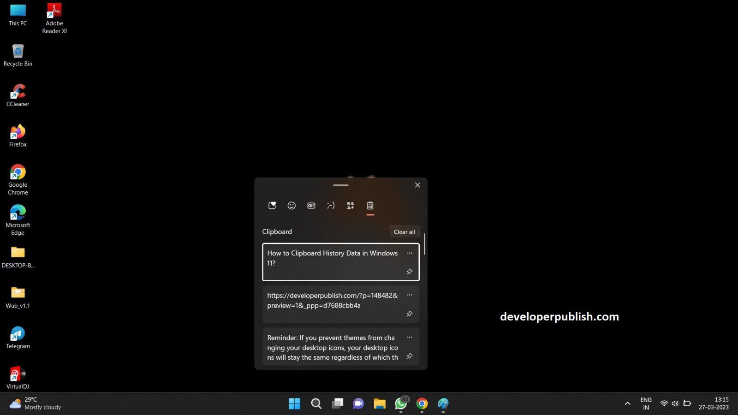Pin the developerpublish URL clipboard item
The image size is (738, 415).
(409, 314)
